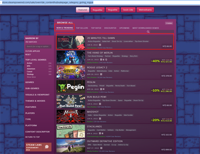The image size is (200, 154).
Task: Switch to Top Rated tab
Action: 96,28
